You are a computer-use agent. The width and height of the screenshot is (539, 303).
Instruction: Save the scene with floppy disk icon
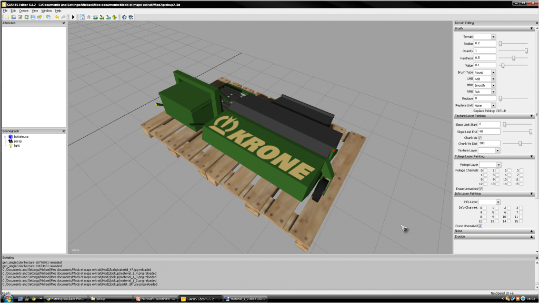pyautogui.click(x=33, y=17)
